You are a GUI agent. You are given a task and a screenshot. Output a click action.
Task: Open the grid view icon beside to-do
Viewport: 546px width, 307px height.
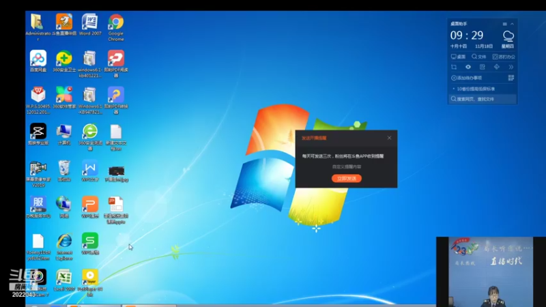point(511,78)
